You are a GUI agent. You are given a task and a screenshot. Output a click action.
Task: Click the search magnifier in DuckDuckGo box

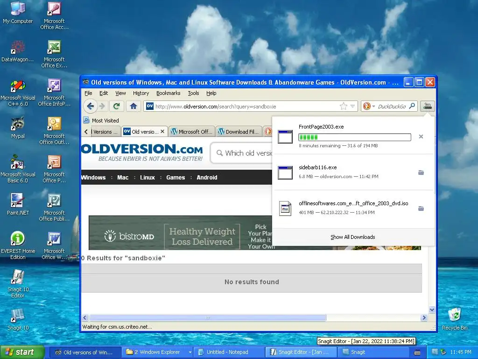412,106
